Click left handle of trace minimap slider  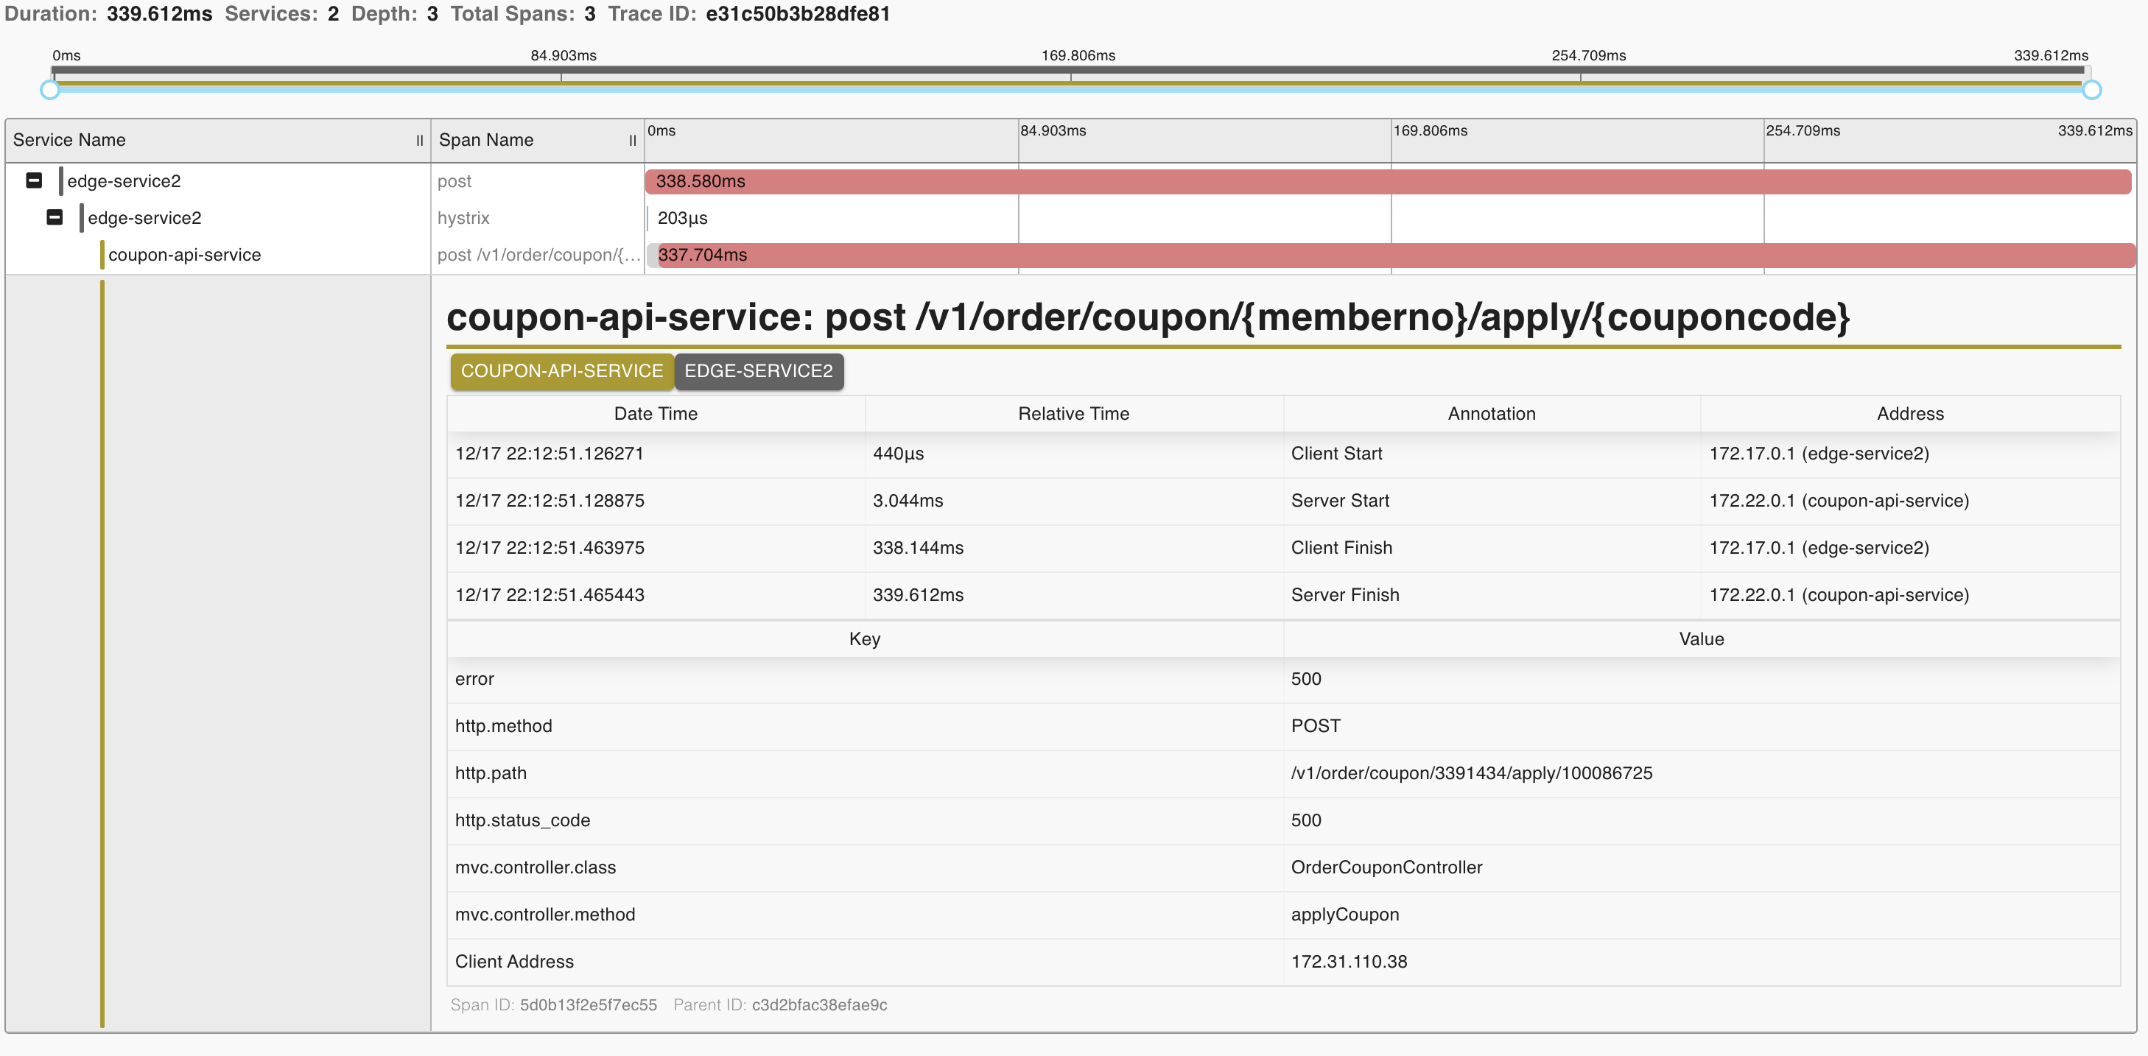pos(50,90)
